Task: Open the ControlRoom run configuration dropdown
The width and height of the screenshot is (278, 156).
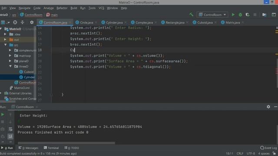Action: (212, 15)
